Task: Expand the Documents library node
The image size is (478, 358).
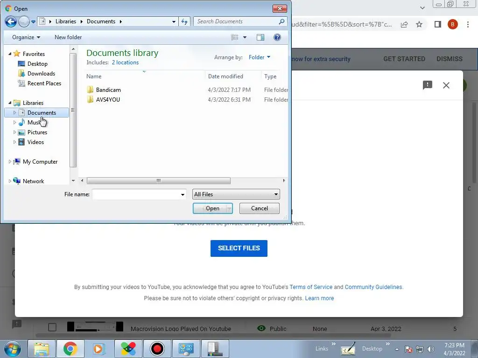Action: [x=14, y=113]
